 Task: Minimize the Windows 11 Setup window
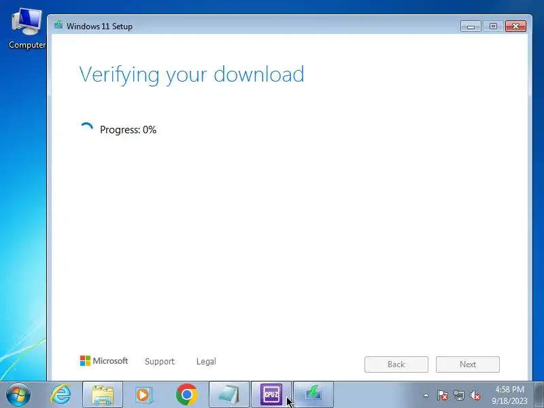(x=471, y=27)
